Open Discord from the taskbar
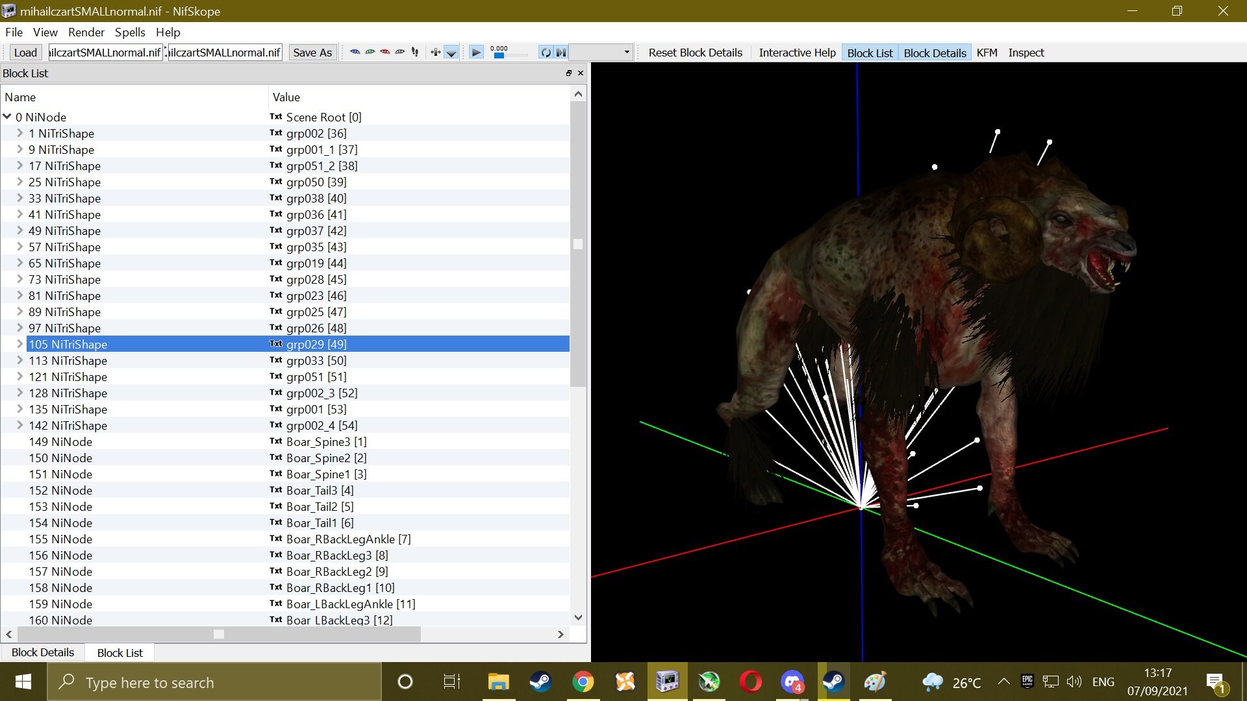The height and width of the screenshot is (701, 1247). tap(792, 682)
